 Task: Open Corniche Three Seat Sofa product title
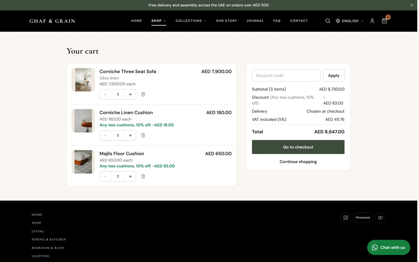tap(128, 72)
